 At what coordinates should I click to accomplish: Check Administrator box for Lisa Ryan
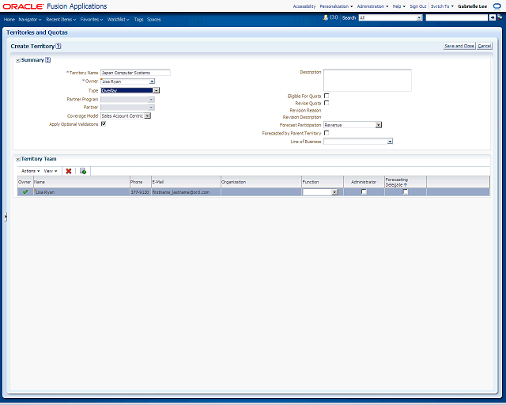[x=364, y=192]
